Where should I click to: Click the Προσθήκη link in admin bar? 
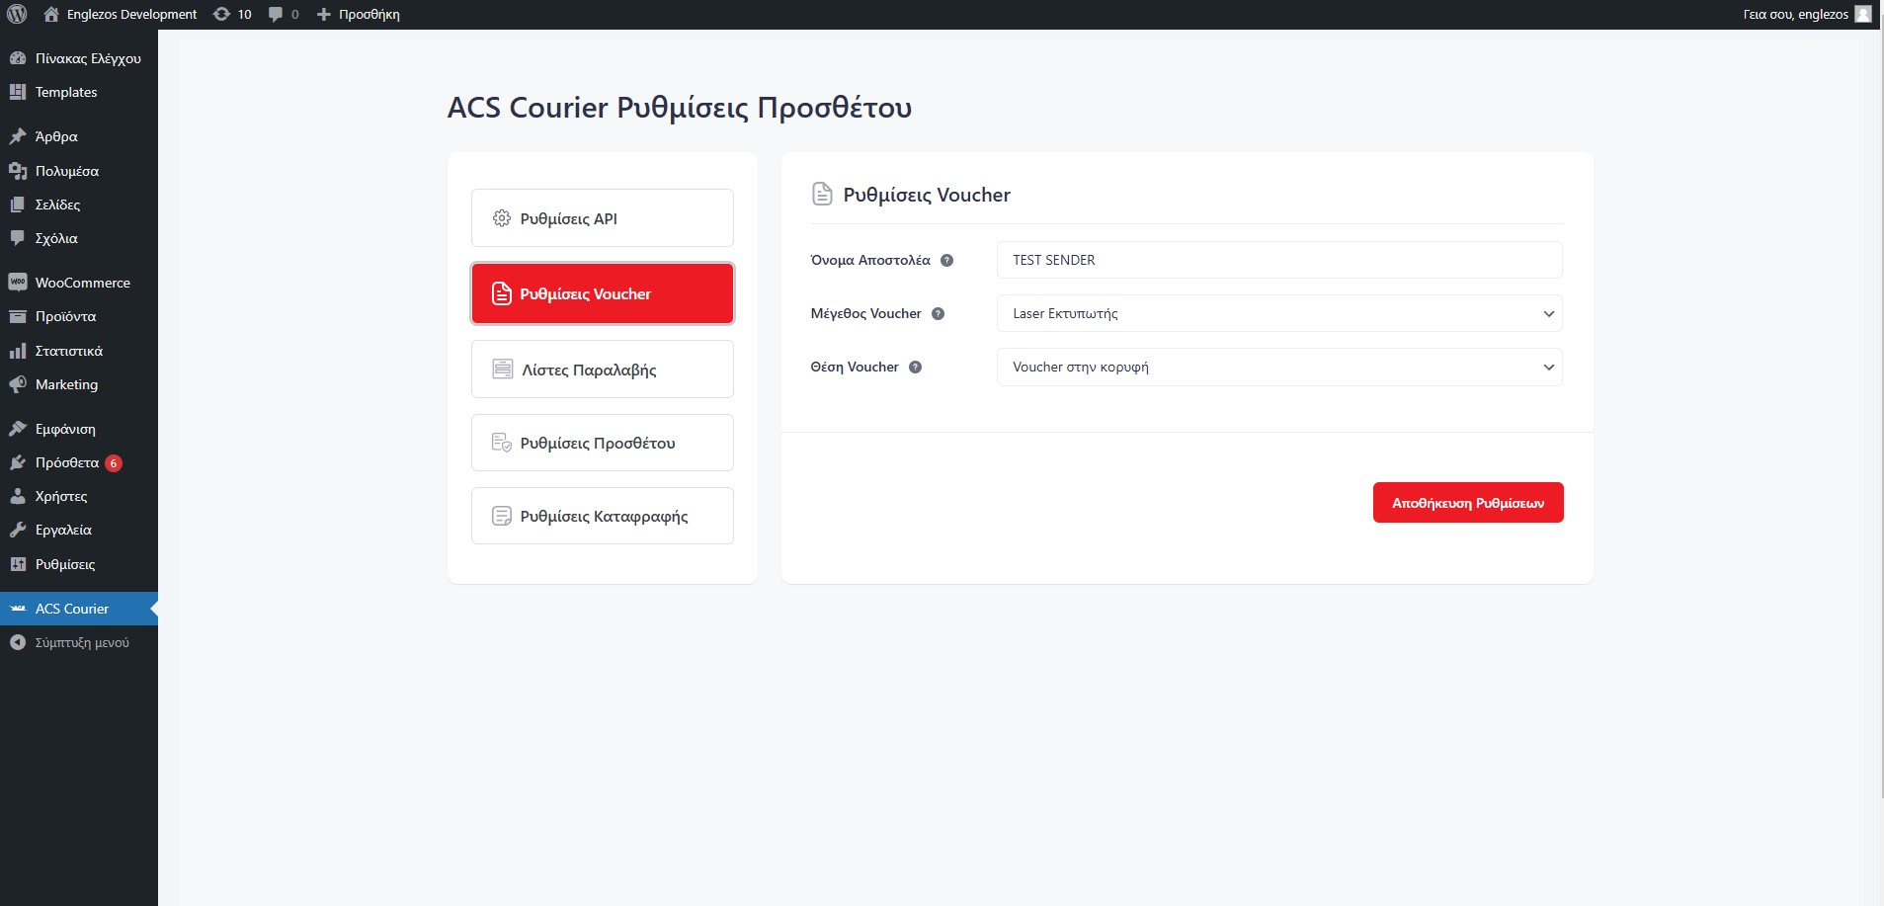point(369,14)
